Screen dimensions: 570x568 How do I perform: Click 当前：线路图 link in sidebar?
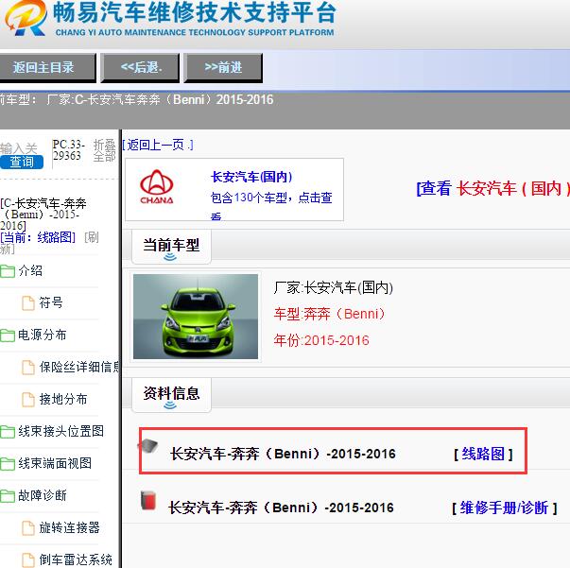click(x=38, y=237)
